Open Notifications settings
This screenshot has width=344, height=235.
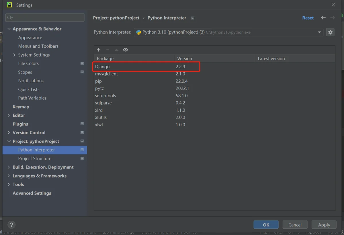pos(31,81)
